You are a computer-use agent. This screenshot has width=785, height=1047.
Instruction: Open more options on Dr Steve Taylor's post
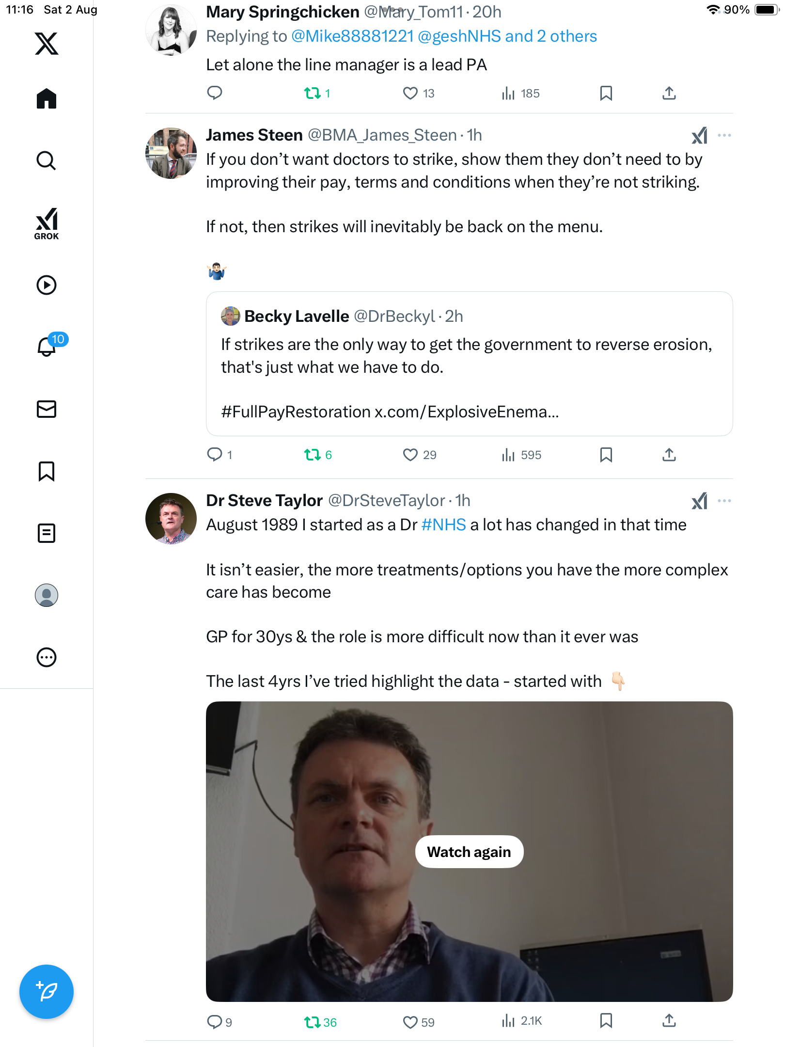pos(724,501)
